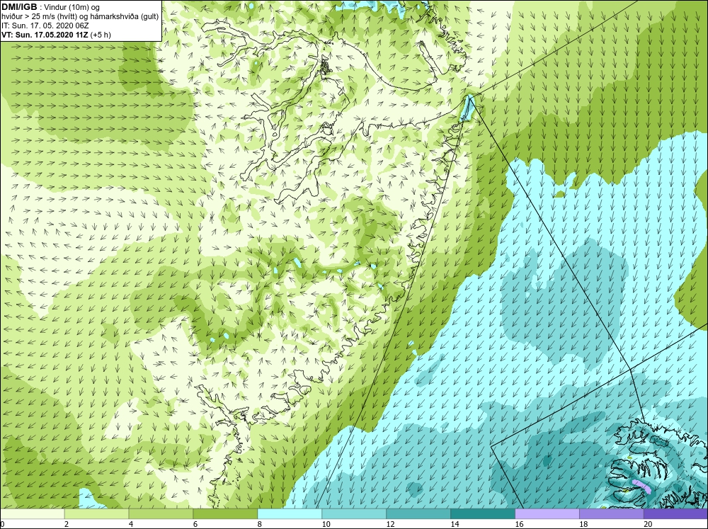Click the 2–4 m/s light green legend swatch
This screenshot has width=708, height=529.
coord(96,513)
